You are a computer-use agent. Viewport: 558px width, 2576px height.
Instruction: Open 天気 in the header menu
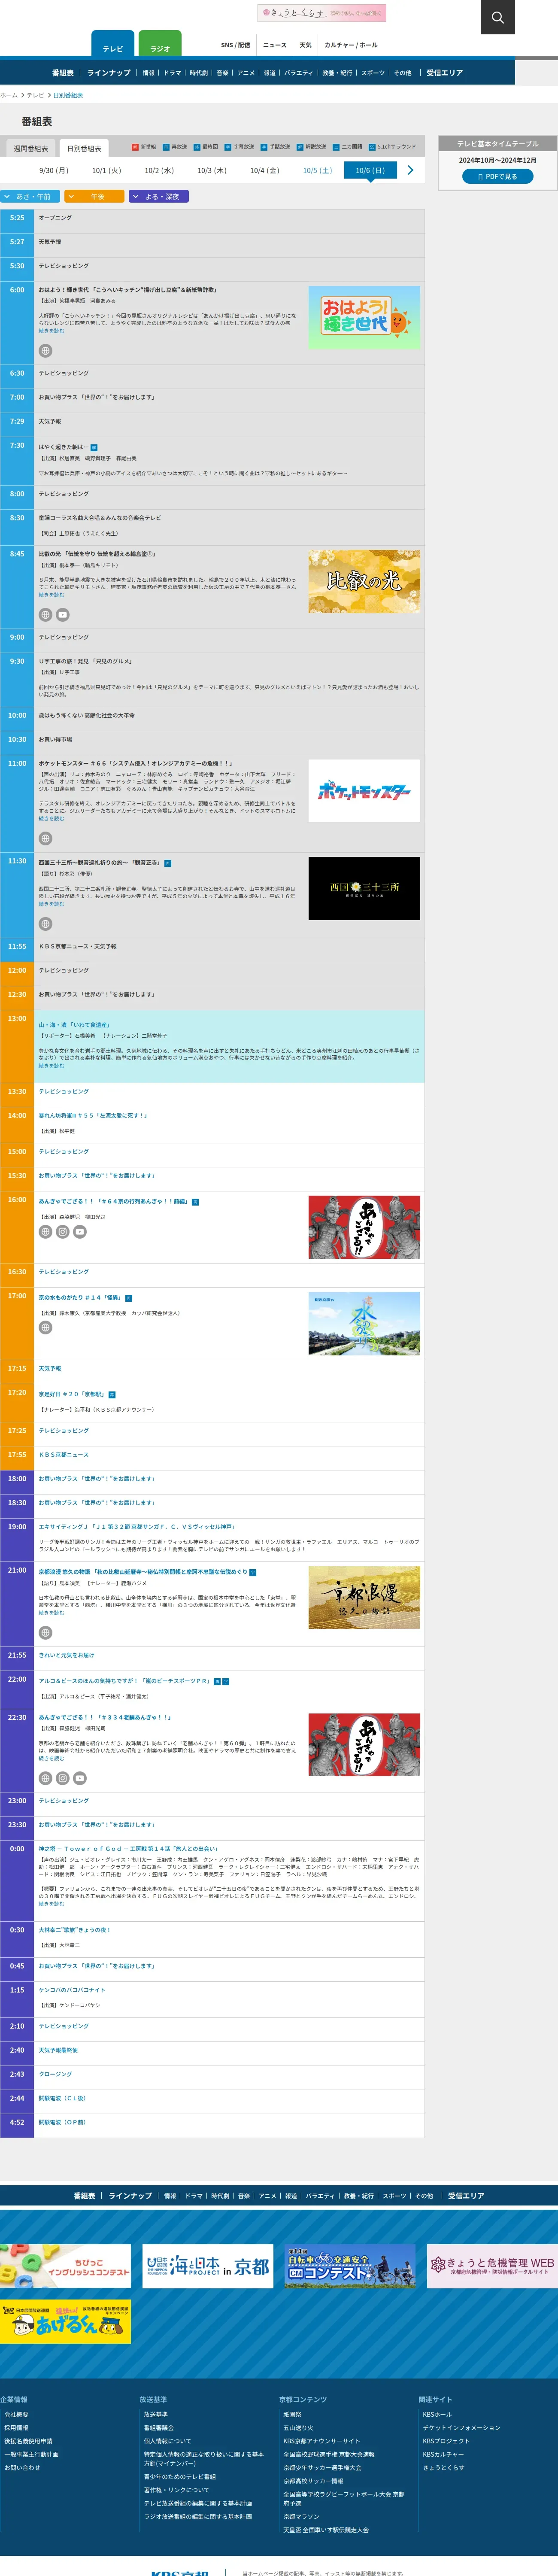(x=306, y=45)
